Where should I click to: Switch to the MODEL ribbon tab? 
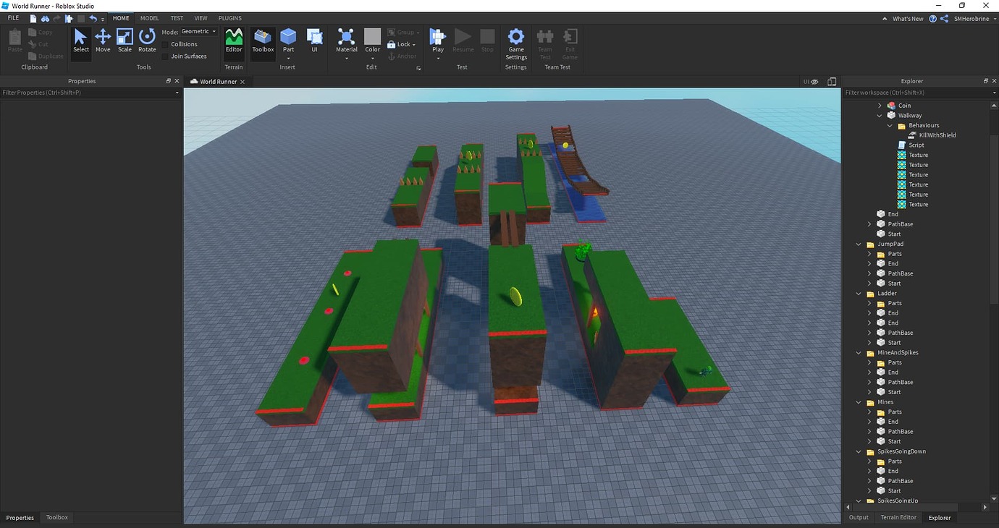click(149, 18)
